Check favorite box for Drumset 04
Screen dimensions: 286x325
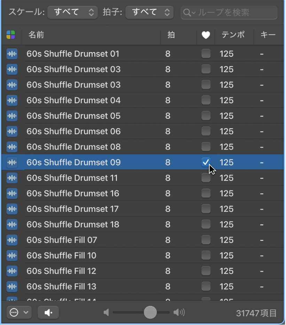click(206, 100)
